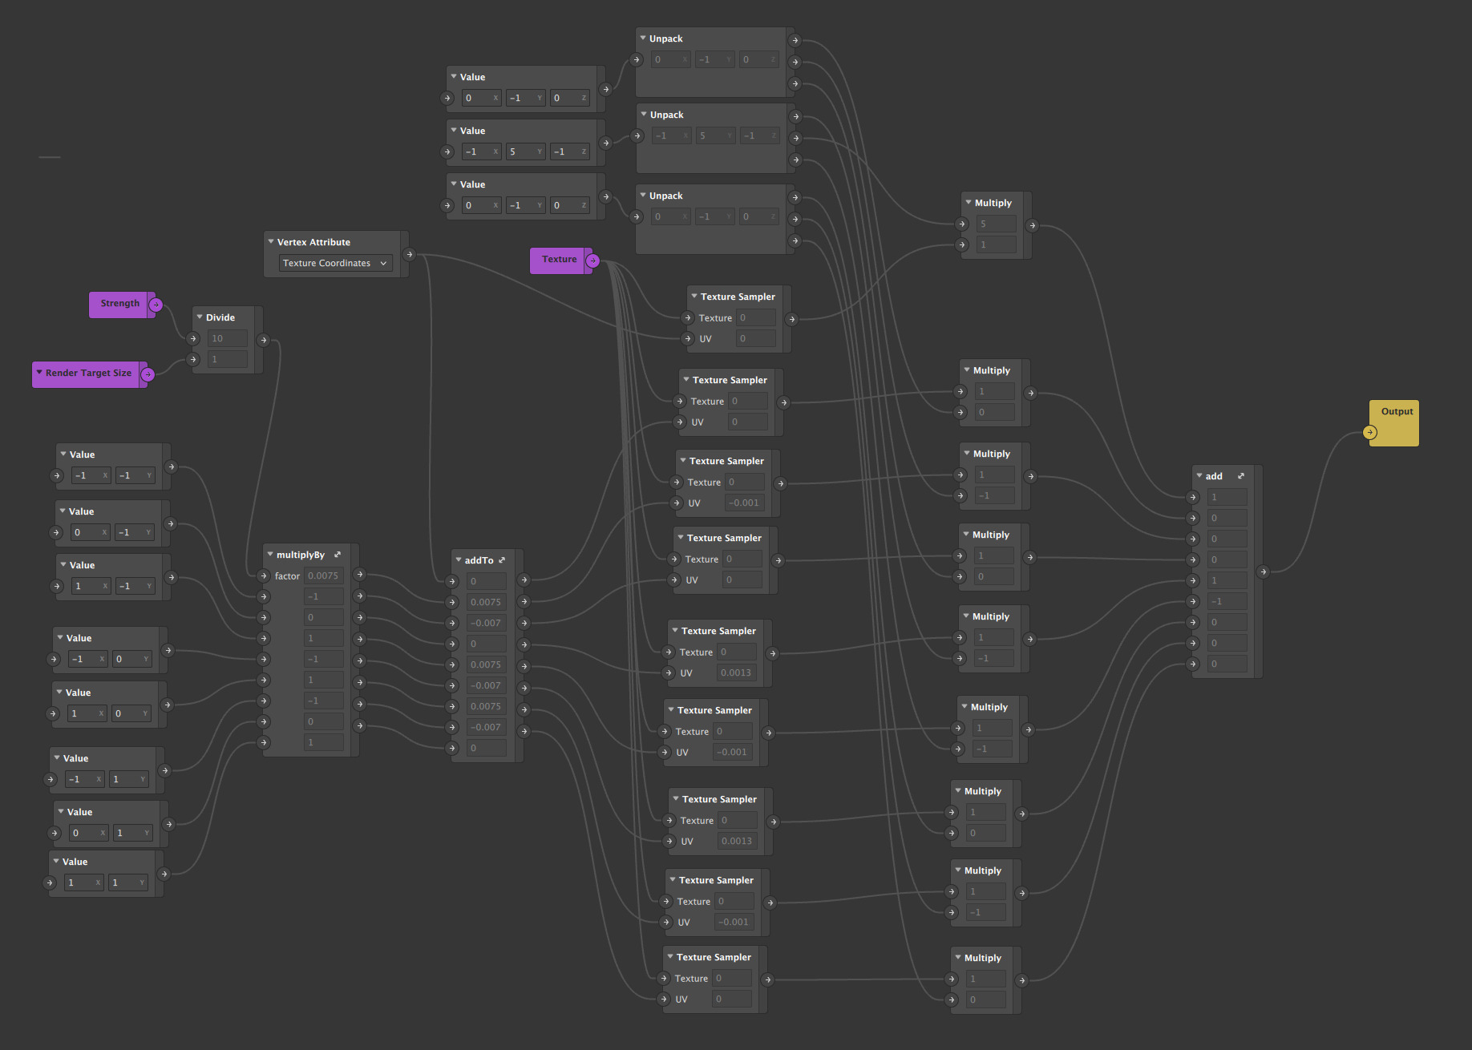Collapse the Divide node
1472x1050 pixels.
[x=200, y=317]
